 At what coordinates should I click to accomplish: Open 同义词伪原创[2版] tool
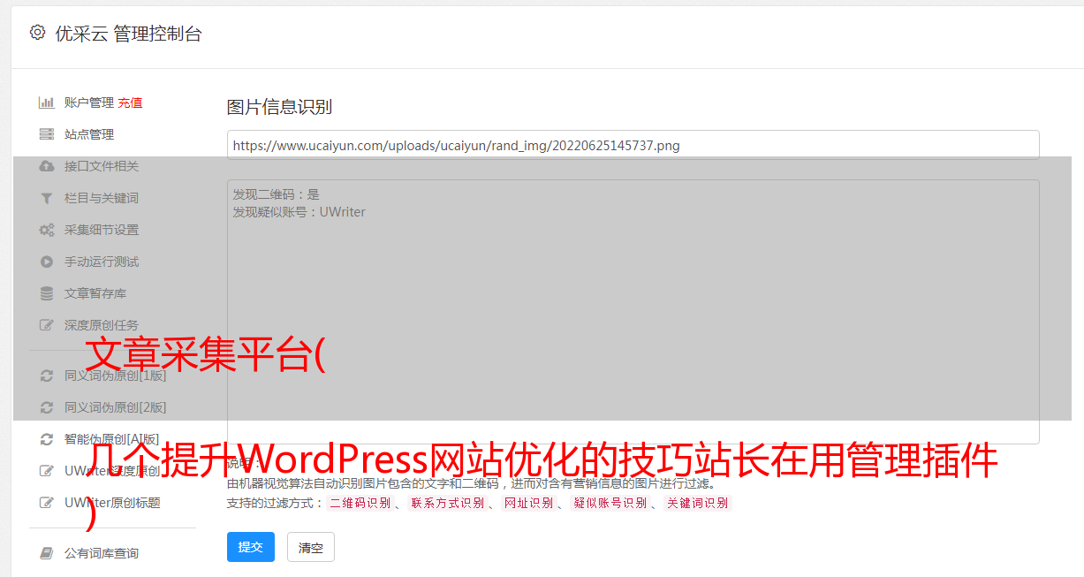(115, 407)
